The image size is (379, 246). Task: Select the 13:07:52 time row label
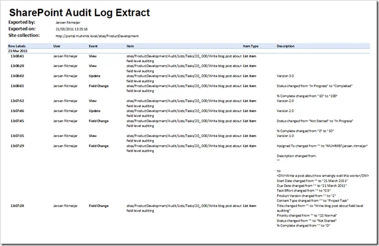[17, 101]
